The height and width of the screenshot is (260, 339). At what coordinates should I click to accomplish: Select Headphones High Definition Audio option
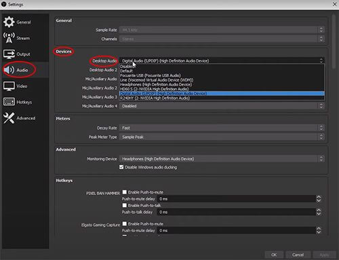click(222, 85)
